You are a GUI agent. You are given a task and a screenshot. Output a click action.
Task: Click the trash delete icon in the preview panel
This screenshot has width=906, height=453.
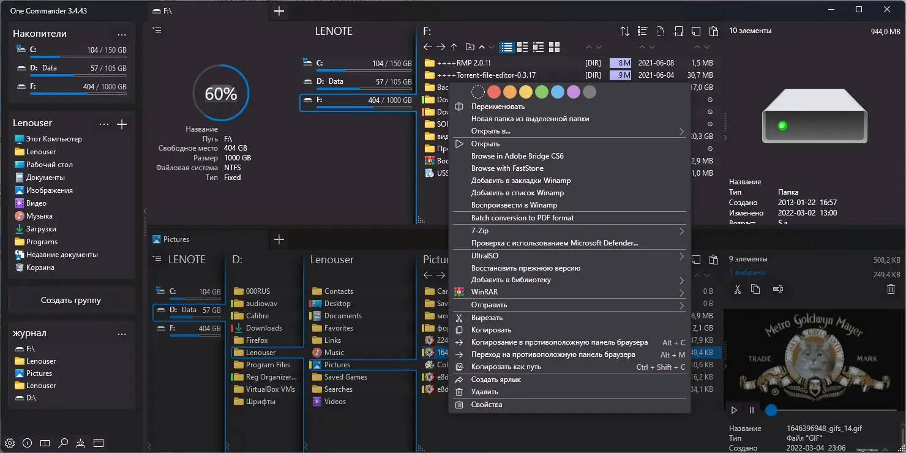click(891, 289)
